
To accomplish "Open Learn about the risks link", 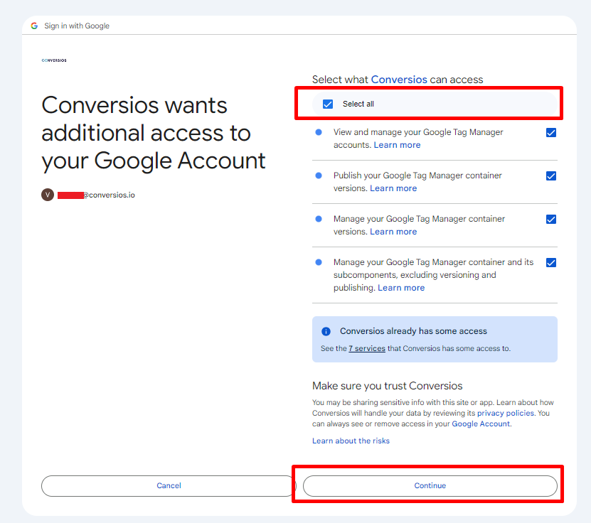I will pyautogui.click(x=351, y=441).
